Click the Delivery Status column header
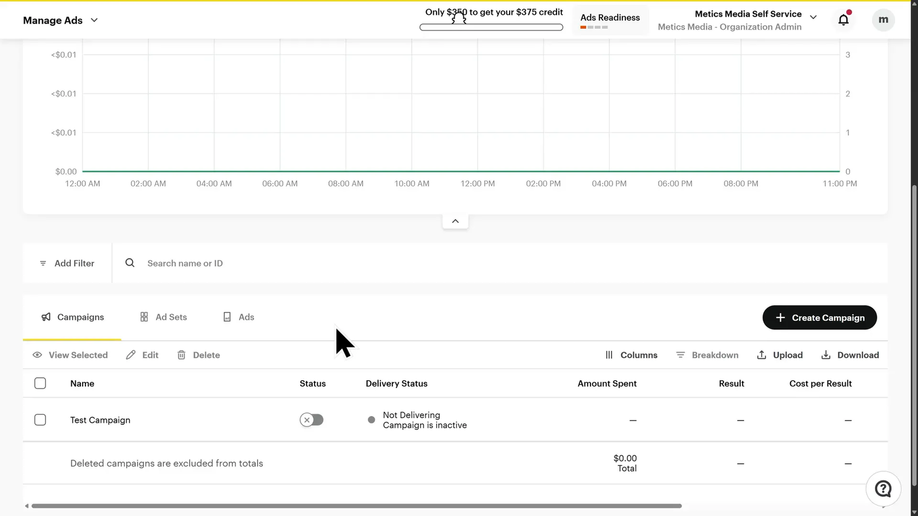Image resolution: width=918 pixels, height=516 pixels. [396, 384]
